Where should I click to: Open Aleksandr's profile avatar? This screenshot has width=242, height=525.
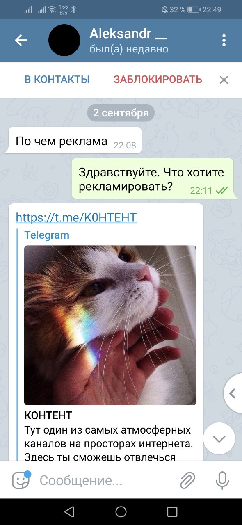click(x=64, y=40)
